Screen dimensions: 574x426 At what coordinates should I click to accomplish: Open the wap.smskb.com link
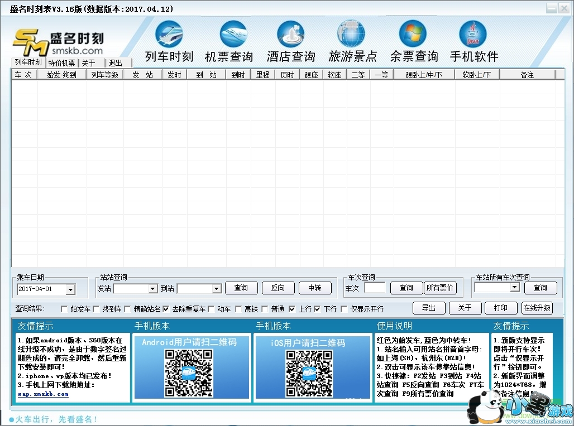coord(43,394)
